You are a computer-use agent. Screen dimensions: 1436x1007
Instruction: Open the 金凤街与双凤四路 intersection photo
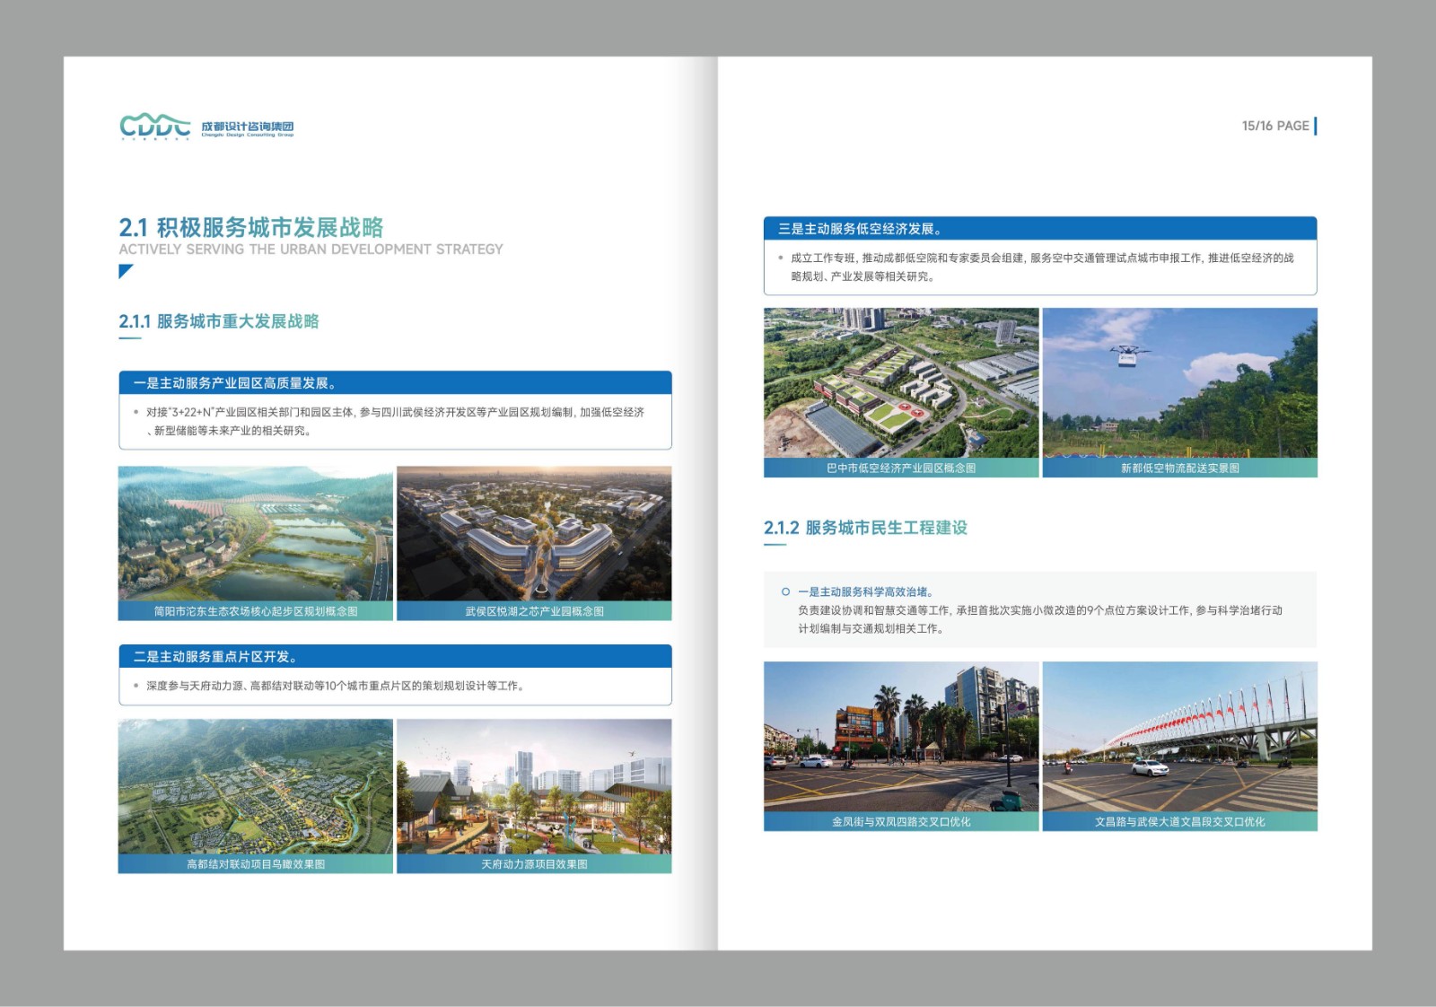901,737
